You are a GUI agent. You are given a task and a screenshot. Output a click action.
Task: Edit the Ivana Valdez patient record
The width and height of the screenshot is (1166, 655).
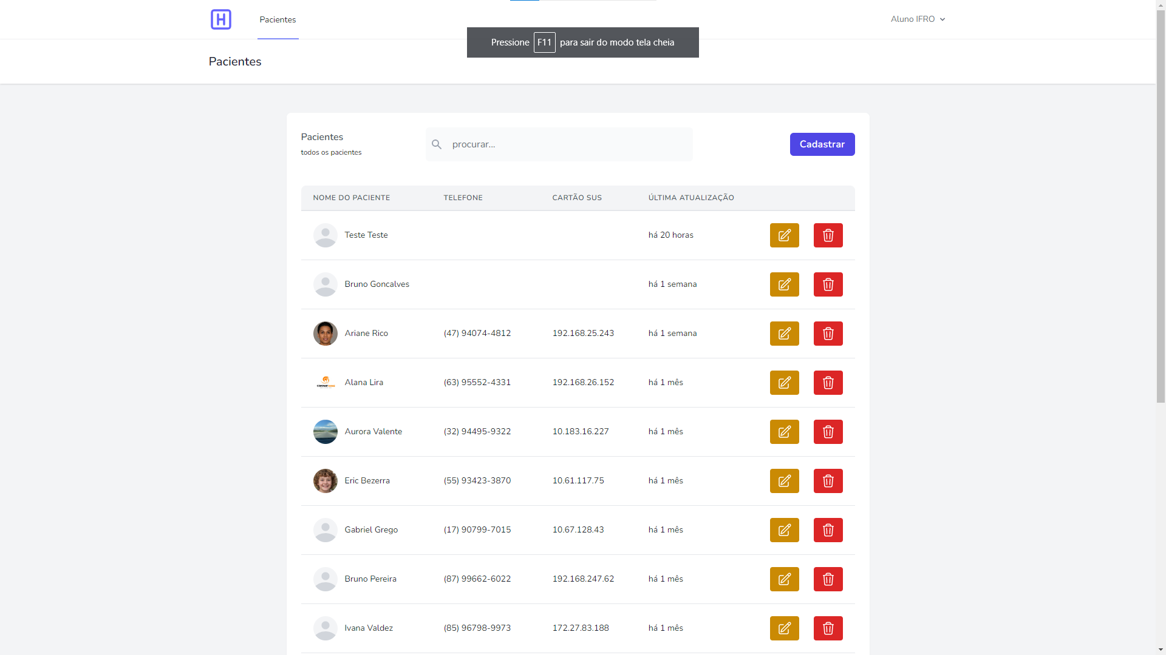click(784, 628)
